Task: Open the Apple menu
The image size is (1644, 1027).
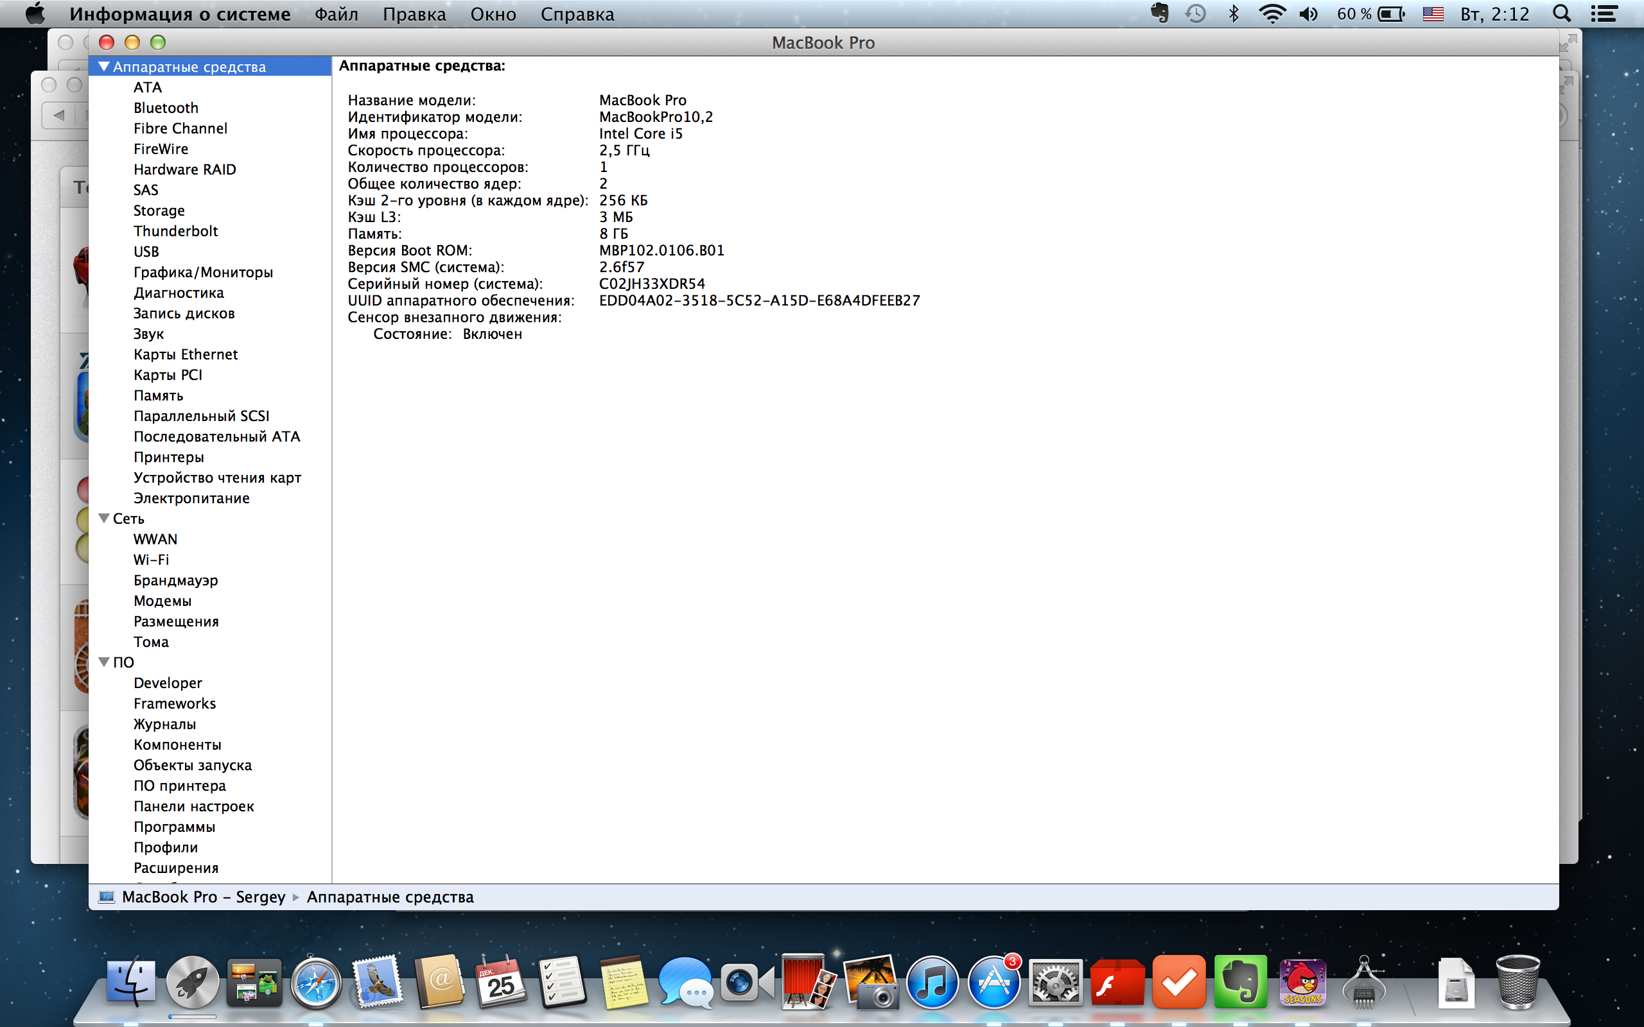Action: (35, 13)
